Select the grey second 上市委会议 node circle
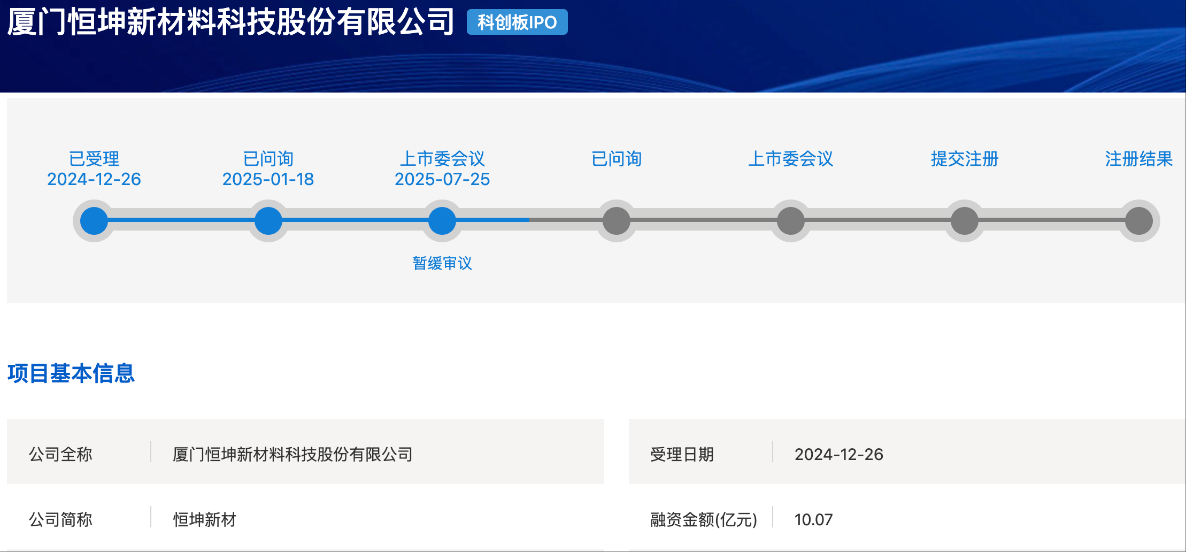 pos(791,221)
